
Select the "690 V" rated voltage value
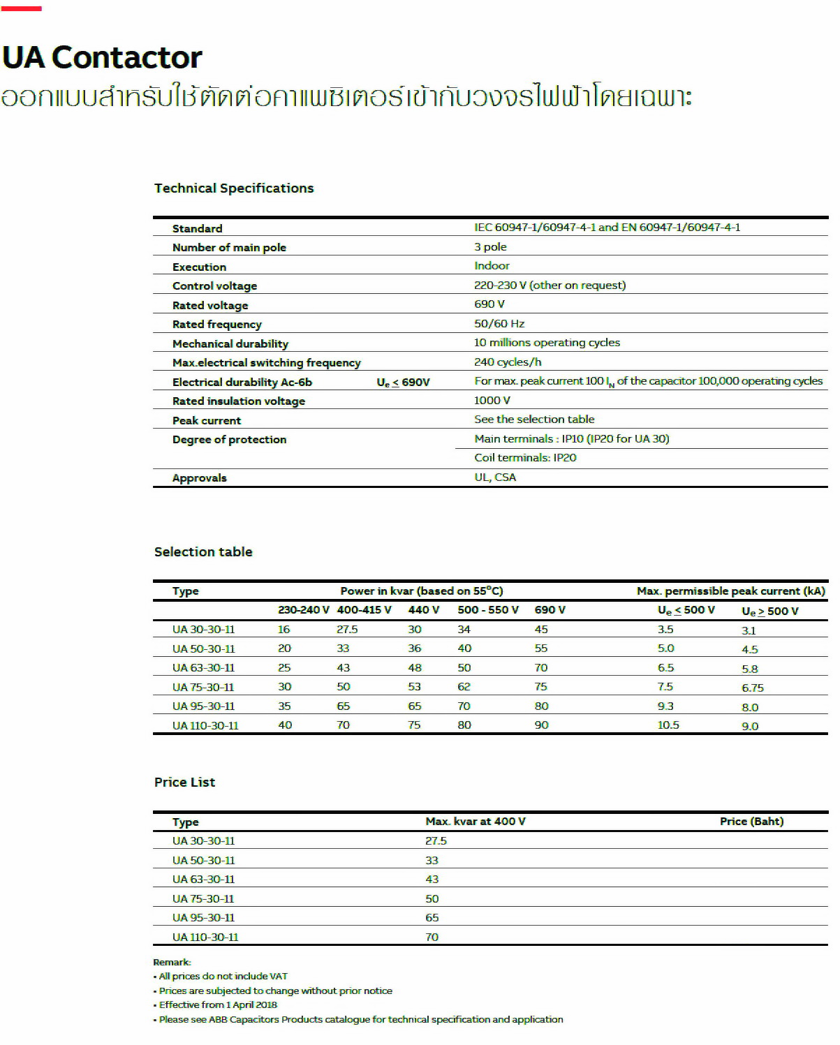click(489, 304)
